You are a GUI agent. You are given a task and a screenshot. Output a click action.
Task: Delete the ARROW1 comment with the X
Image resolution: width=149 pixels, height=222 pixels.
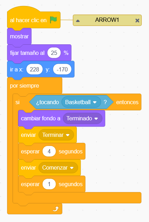(x=137, y=21)
